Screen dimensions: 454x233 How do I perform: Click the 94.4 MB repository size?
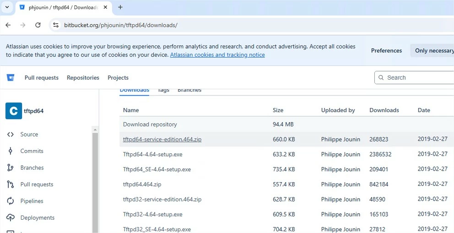pos(283,125)
